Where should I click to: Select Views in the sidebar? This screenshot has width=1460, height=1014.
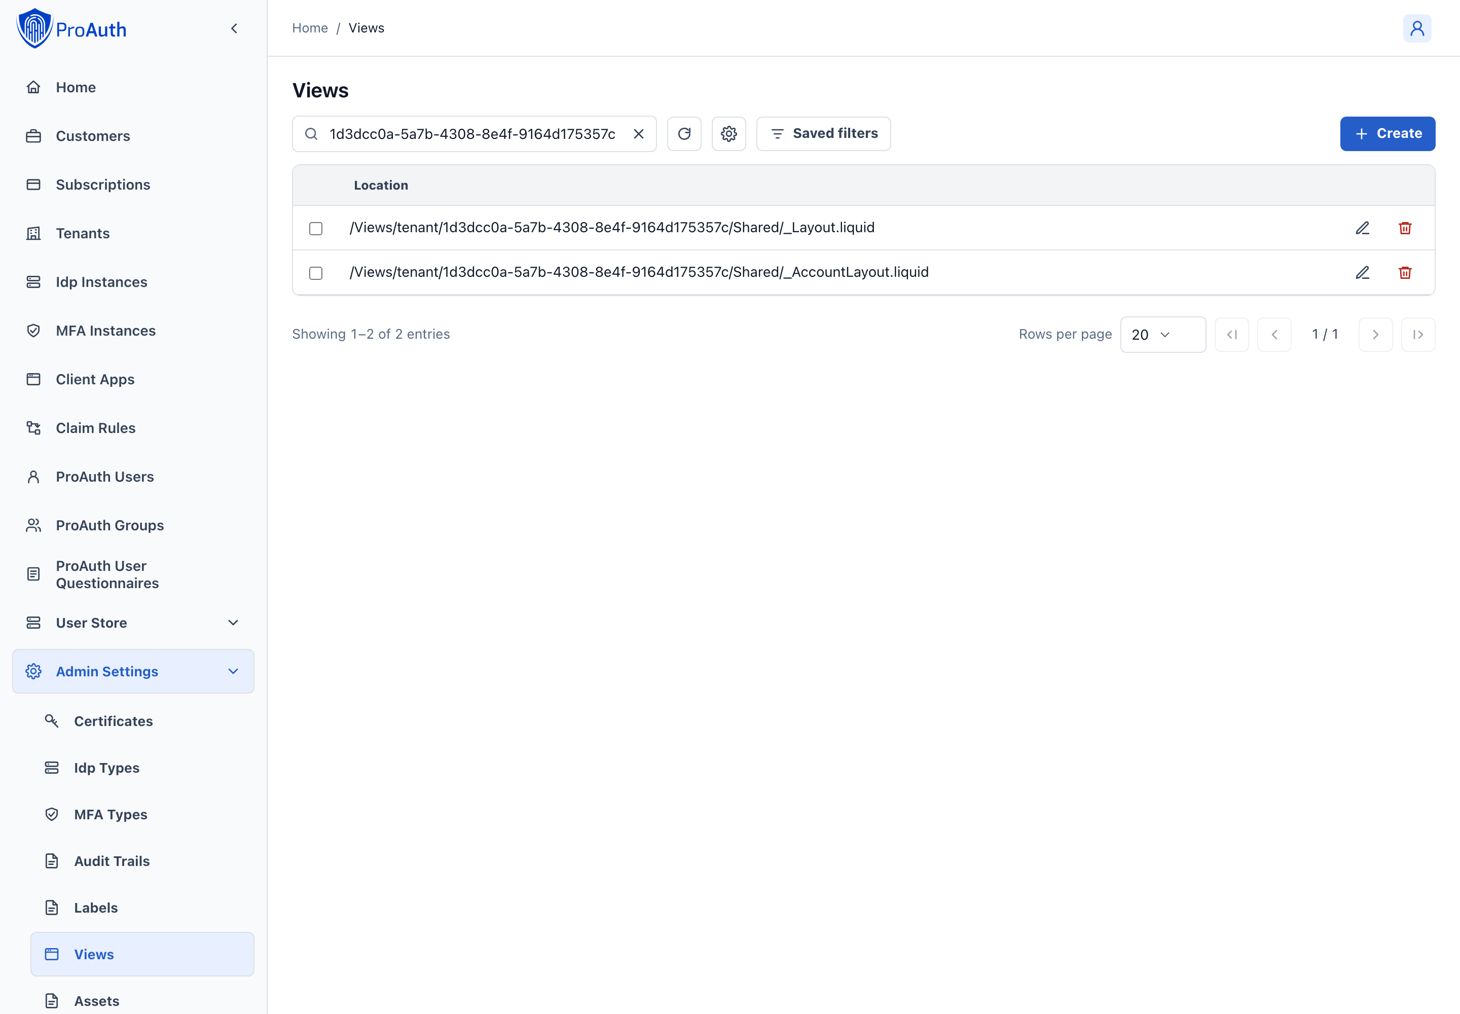point(142,954)
